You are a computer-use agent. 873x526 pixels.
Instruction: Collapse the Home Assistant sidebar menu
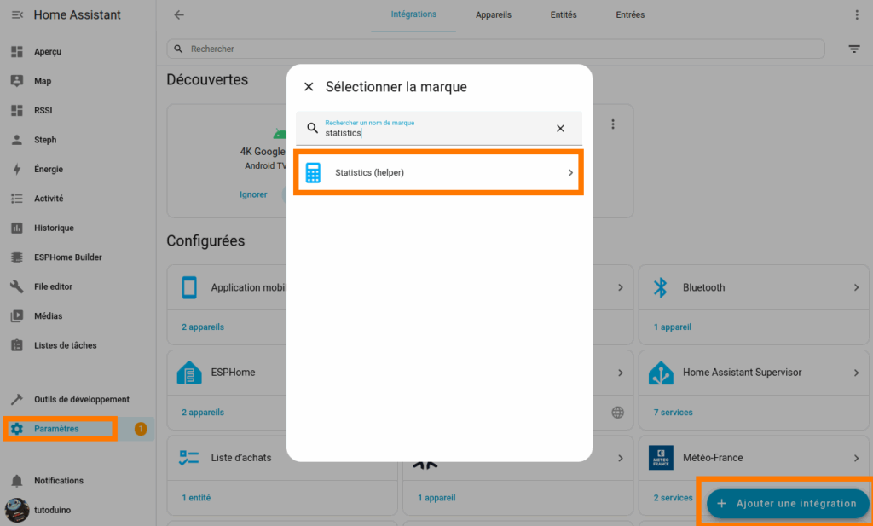click(x=17, y=14)
